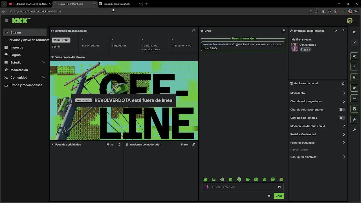Image resolution: width=361 pixels, height=203 pixels.
Task: Click the three-dots cluster icon in sidebar
Action: click(x=354, y=130)
